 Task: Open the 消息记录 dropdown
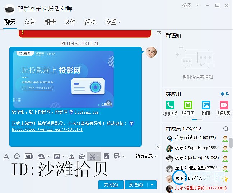click(x=146, y=156)
